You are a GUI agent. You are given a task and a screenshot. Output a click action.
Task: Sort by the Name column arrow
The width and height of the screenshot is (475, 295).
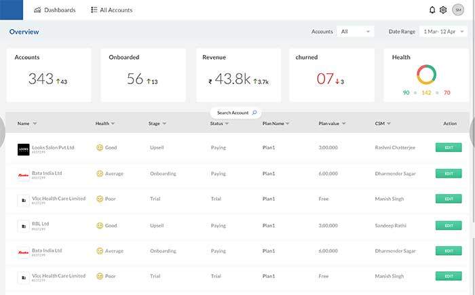[x=35, y=123]
